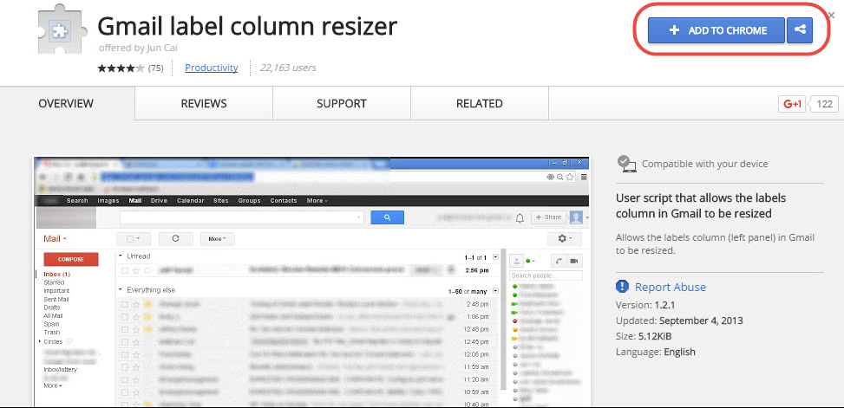Image resolution: width=844 pixels, height=408 pixels.
Task: Open the settings gear dropdown in Gmail preview
Action: (566, 239)
